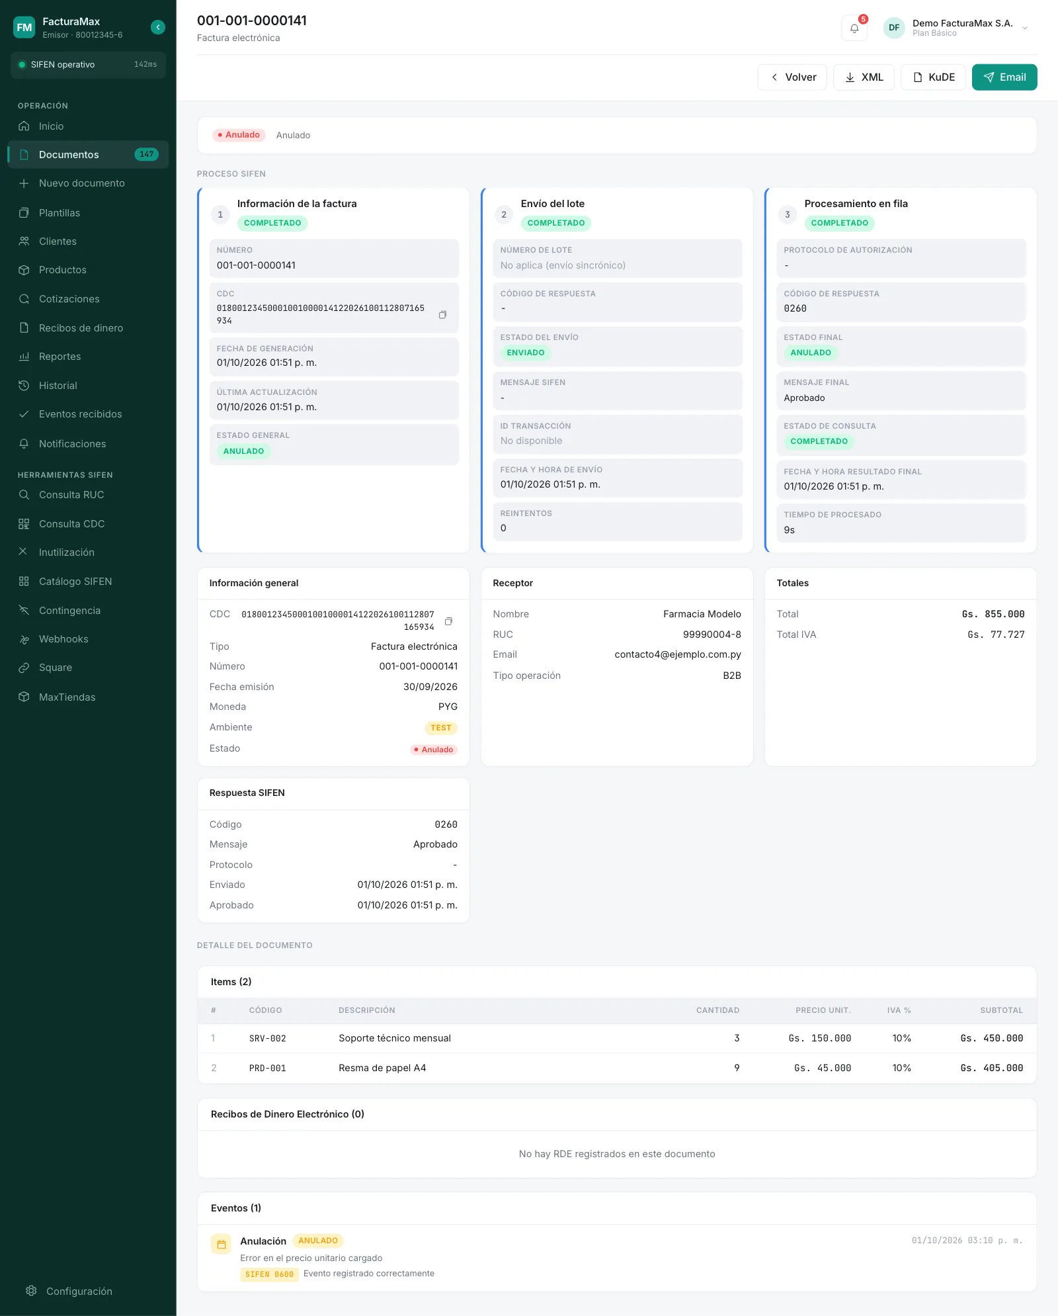This screenshot has height=1316, width=1058.
Task: Click the Square link icon
Action: [24, 668]
